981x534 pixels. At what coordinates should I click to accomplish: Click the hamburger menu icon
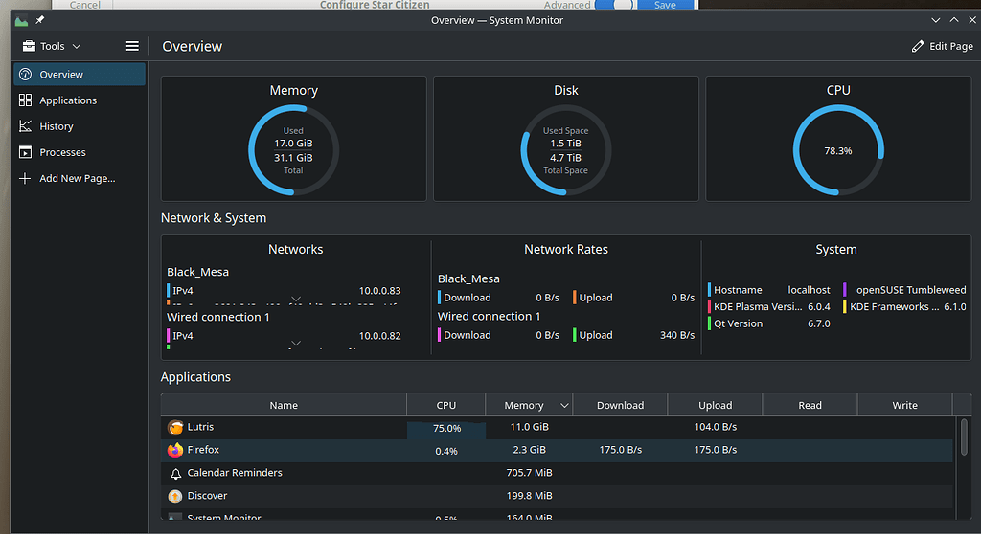(132, 46)
